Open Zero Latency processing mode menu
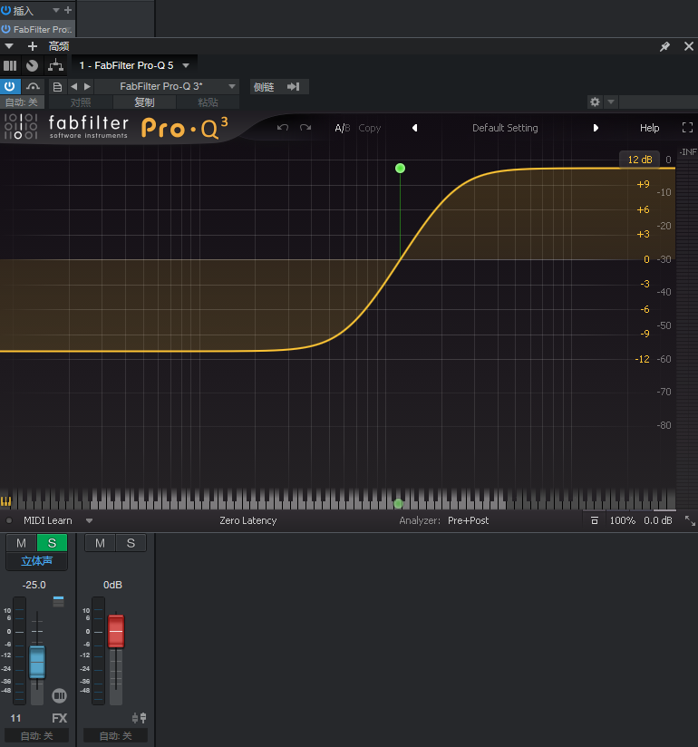The image size is (698, 747). click(247, 520)
